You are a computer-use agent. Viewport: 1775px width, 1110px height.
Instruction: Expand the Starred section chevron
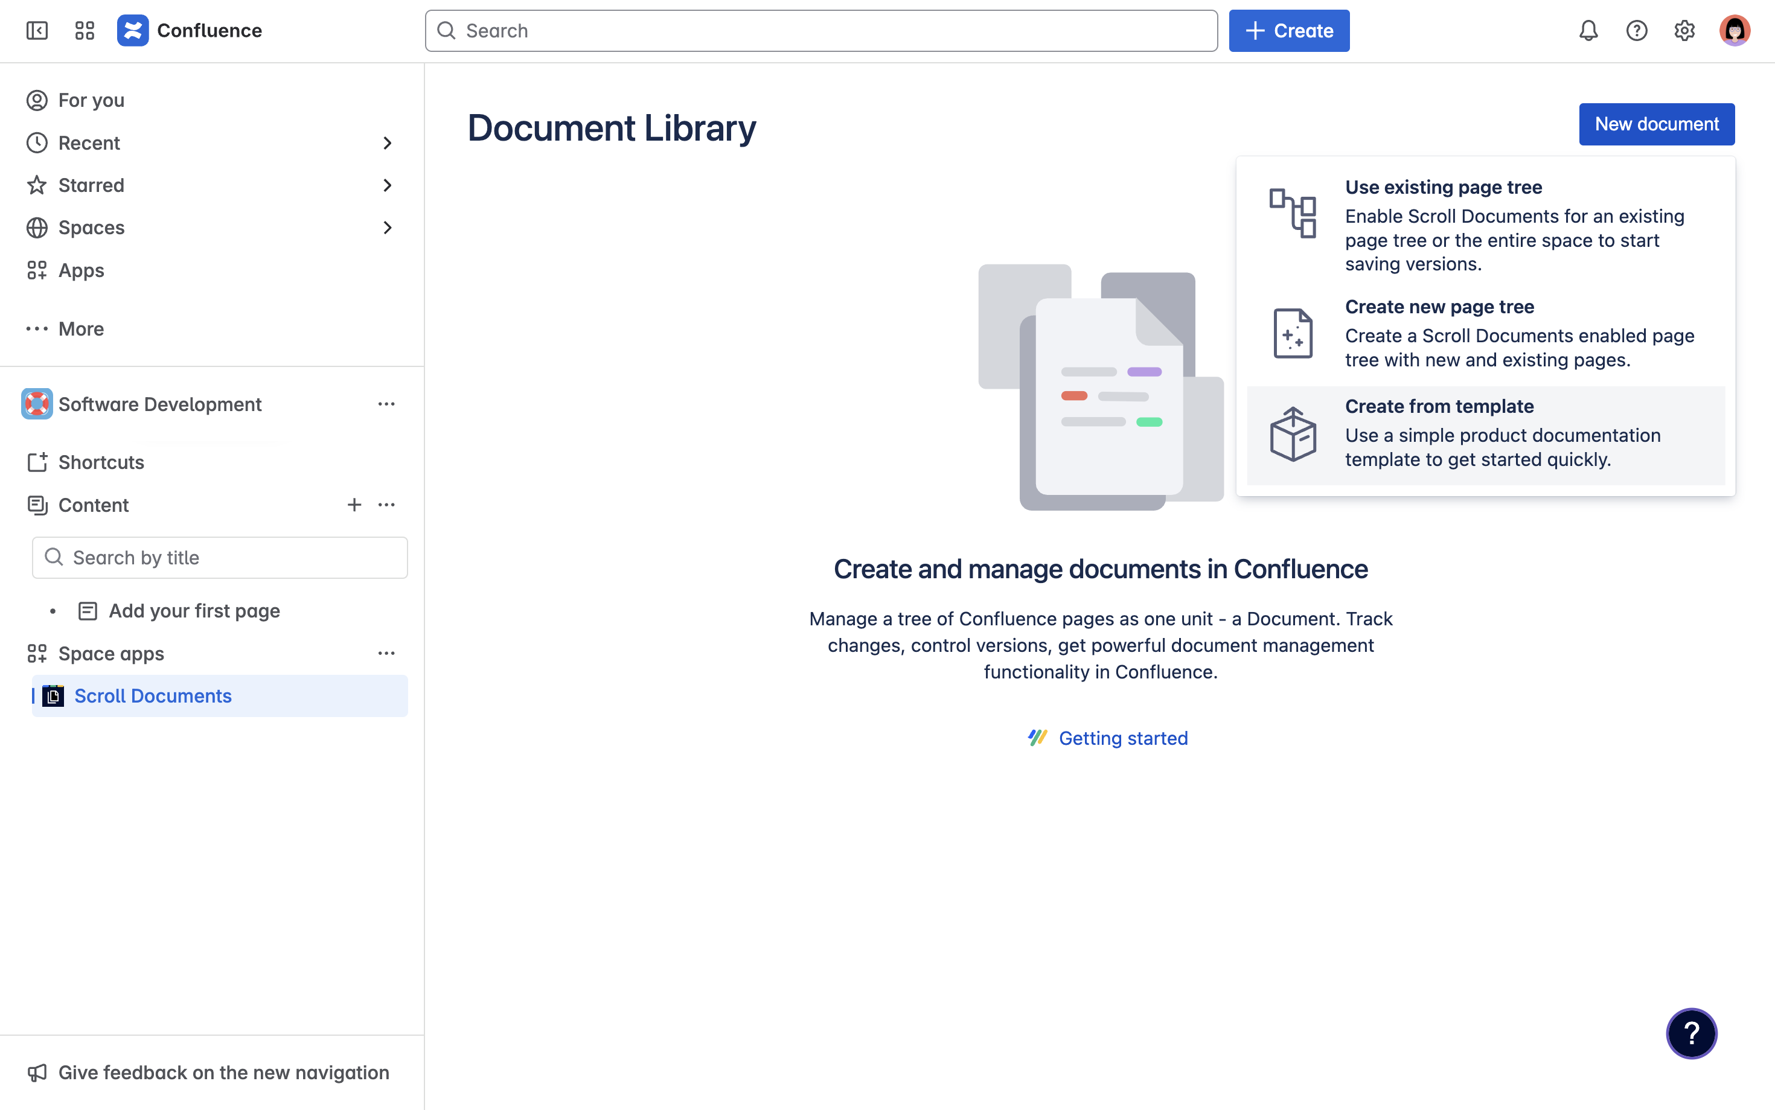(388, 185)
